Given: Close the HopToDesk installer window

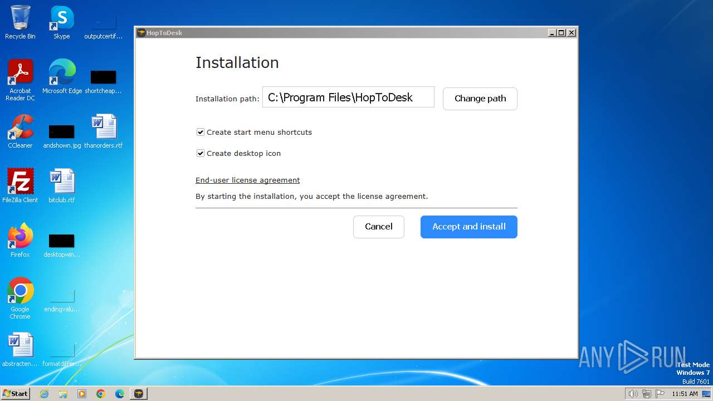Looking at the screenshot, I should pos(572,33).
